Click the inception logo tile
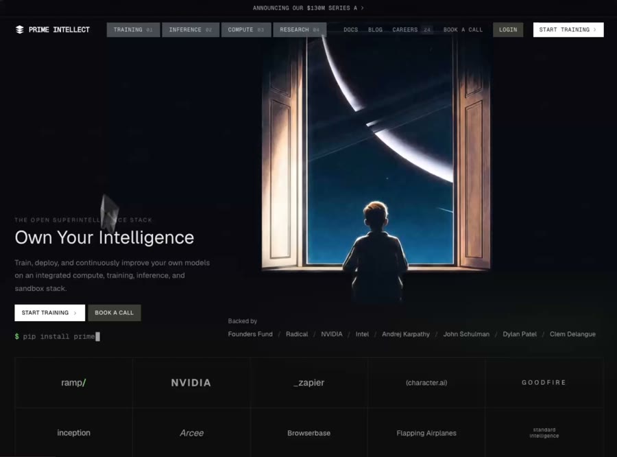 point(73,432)
